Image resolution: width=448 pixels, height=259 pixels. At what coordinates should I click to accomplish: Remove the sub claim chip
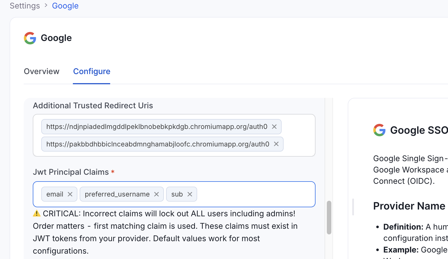190,194
